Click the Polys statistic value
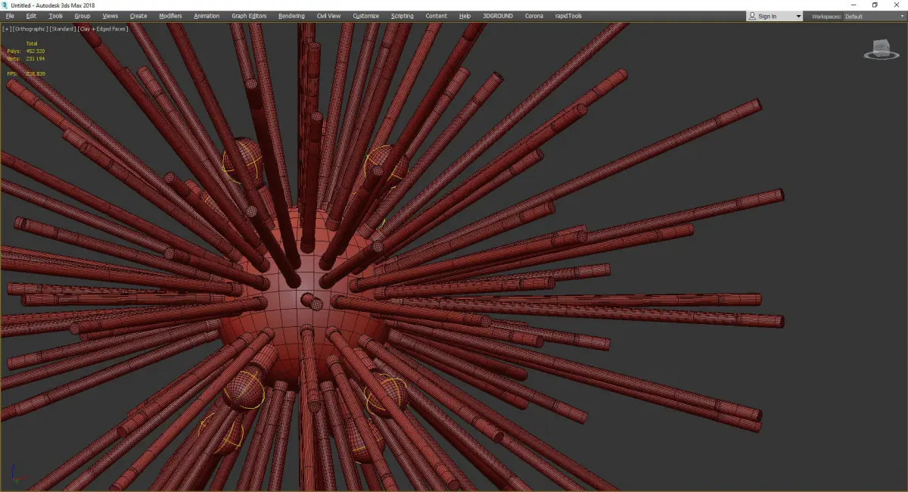 tap(36, 51)
